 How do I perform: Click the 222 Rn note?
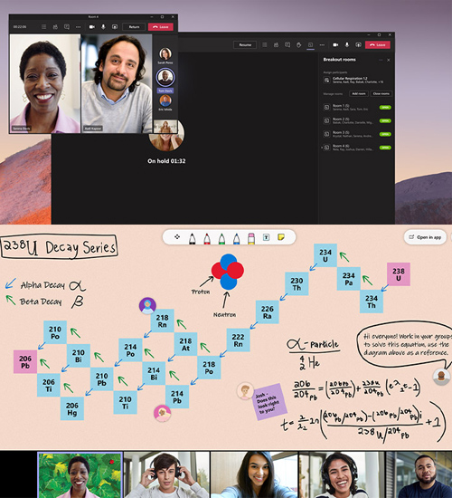point(238,340)
